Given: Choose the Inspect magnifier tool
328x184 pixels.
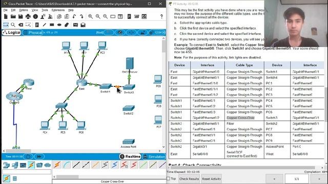Looking at the screenshot, I should click(x=13, y=25).
